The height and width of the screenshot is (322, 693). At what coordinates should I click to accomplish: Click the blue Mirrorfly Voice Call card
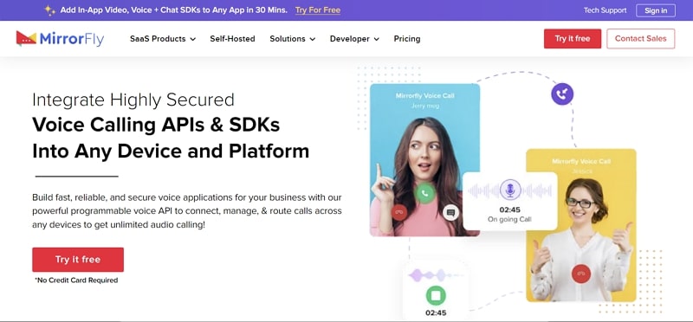424,160
